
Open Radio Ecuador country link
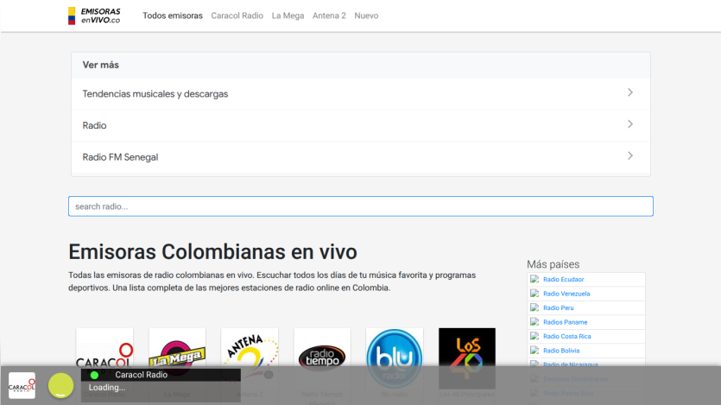(563, 280)
